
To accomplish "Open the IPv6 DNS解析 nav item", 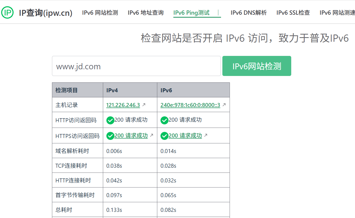I will click(249, 13).
